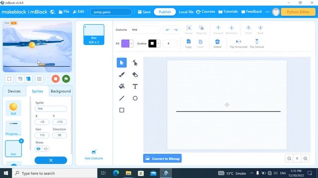The width and height of the screenshot is (318, 178).
Task: Move shape Backward one layer
Action: (232, 30)
